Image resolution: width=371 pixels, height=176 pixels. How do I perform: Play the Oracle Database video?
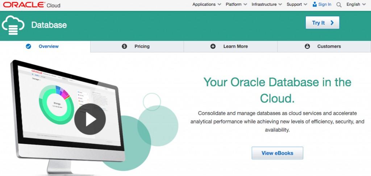90,119
